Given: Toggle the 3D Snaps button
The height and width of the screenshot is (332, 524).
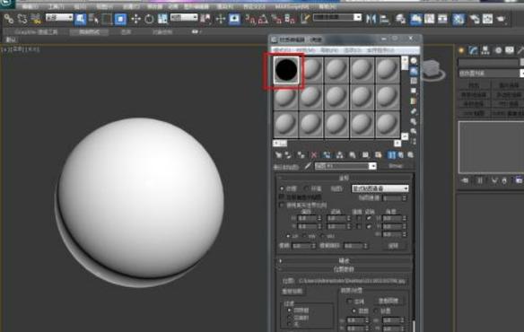Looking at the screenshot, I should (x=250, y=19).
